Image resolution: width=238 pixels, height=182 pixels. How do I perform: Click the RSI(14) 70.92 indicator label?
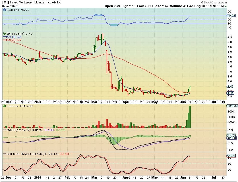click(18, 10)
